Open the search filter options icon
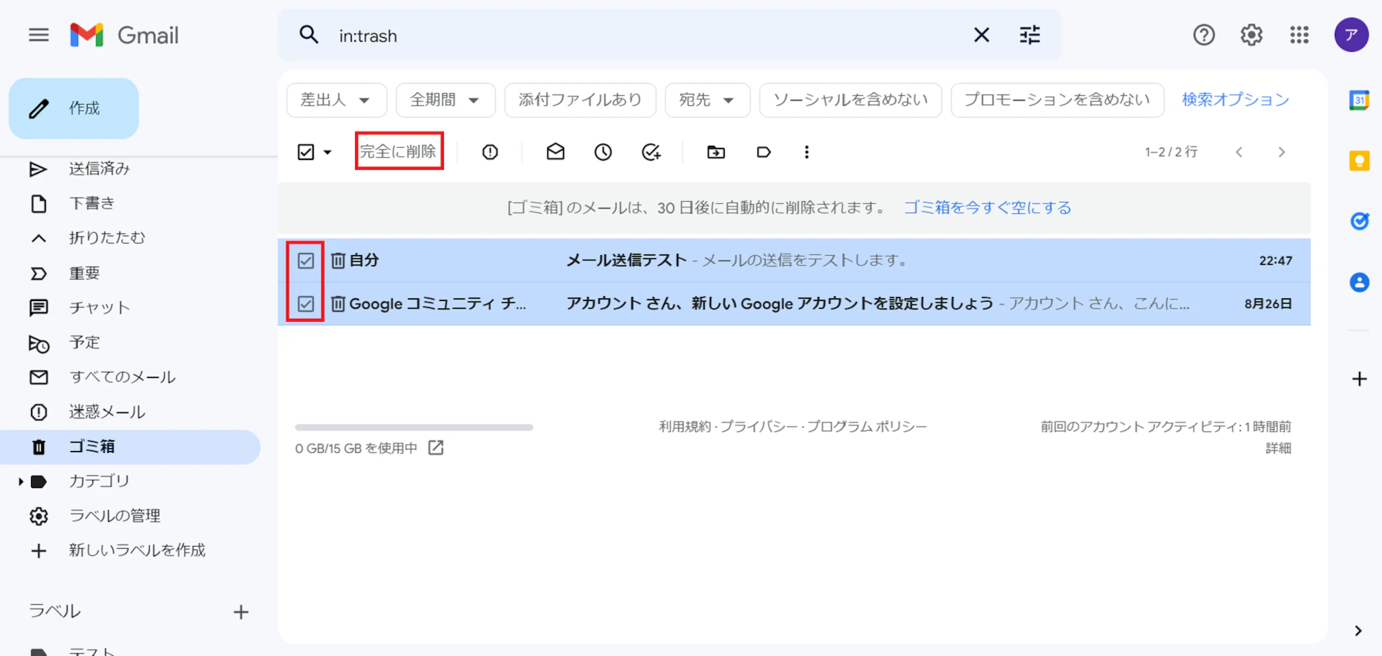 [1030, 35]
